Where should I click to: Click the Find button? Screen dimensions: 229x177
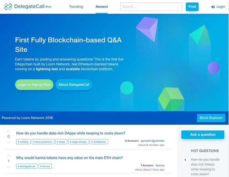(x=192, y=7)
